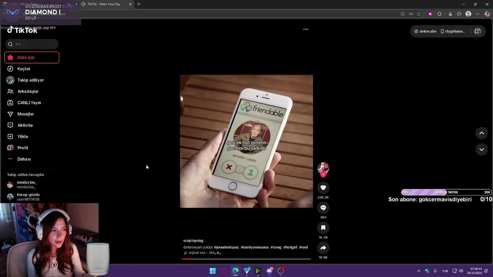Open the browser profile account icon
Screen dimensions: 493x277
[468, 14]
